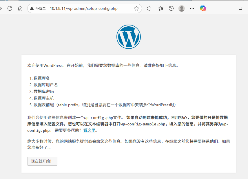This screenshot has height=179, width=248.
Task: Add this page to favorites star icon
Action: tap(136, 8)
